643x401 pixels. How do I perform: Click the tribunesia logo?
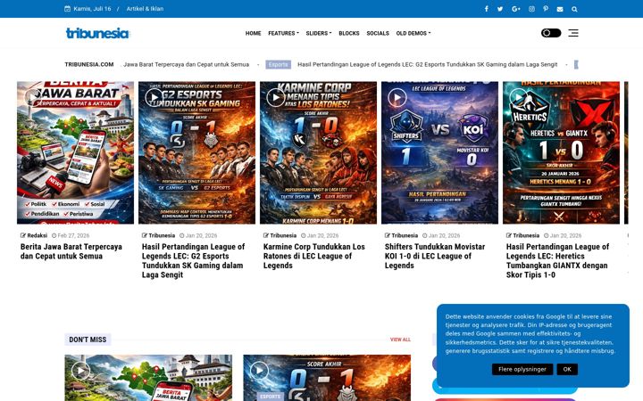click(x=97, y=33)
